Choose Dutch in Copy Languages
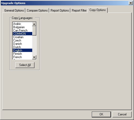Image resolution: width=134 pixels, height=120 pixels. [23, 47]
